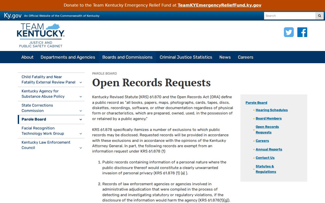The width and height of the screenshot is (325, 203).
Task: Open Child Fatality and Near Fatality Panel link
Action: 48,79
